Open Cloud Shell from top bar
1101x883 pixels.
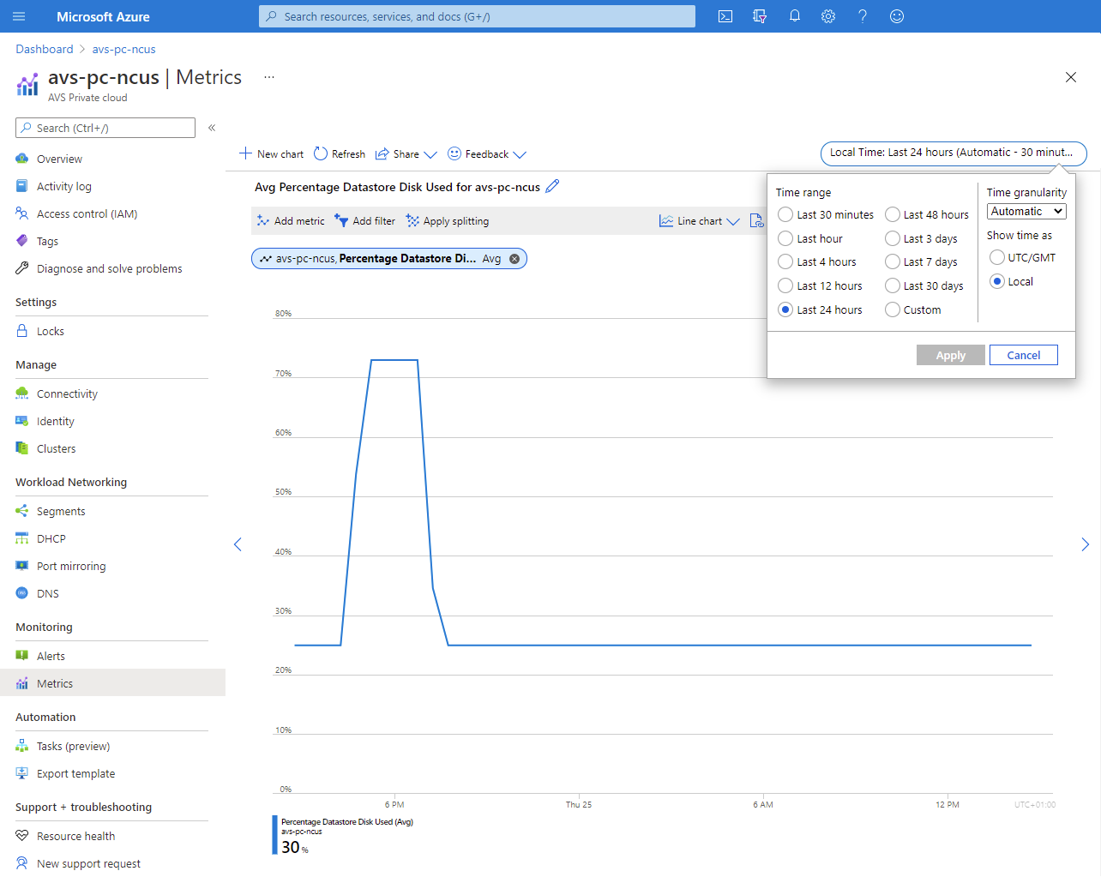pos(725,16)
